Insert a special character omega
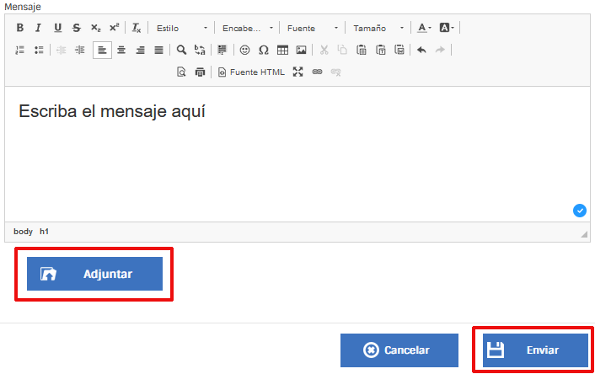Viewport: 595px width, 374px height. [263, 50]
